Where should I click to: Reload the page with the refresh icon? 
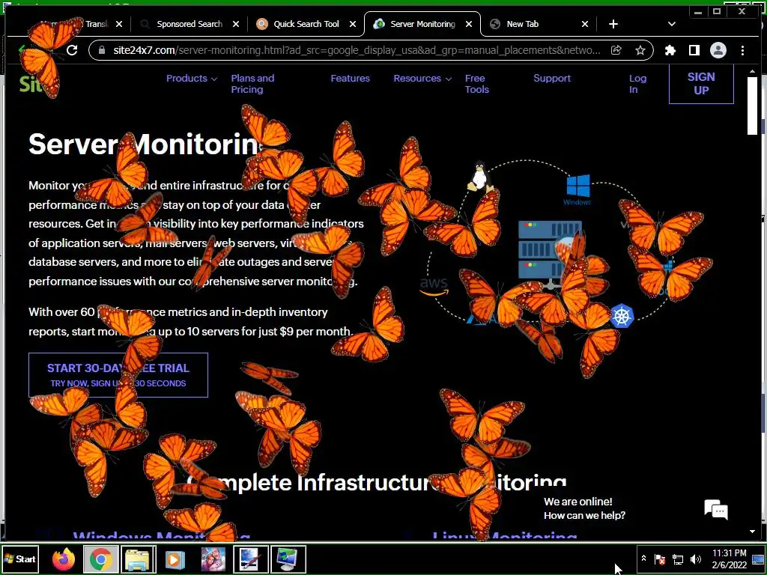pyautogui.click(x=72, y=50)
